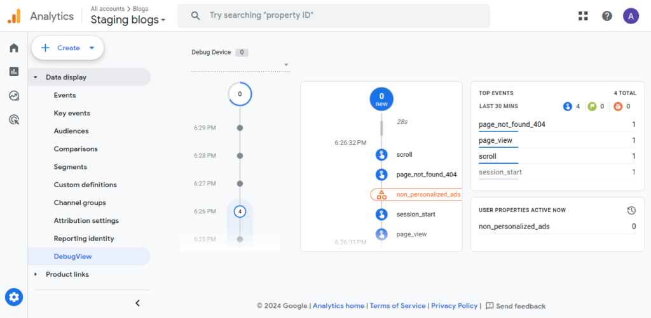651x318 pixels.
Task: Click the All accounts > Blogs breadcrumb
Action: (120, 8)
